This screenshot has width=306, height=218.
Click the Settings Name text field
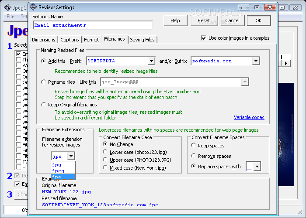point(93,25)
